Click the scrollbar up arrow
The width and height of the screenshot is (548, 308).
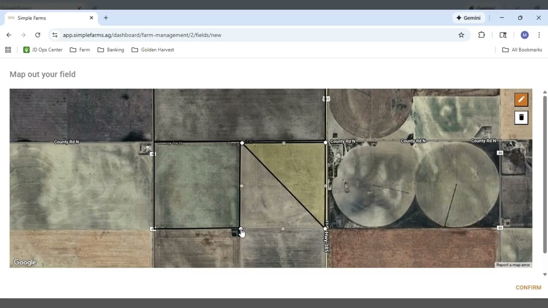[x=545, y=92]
